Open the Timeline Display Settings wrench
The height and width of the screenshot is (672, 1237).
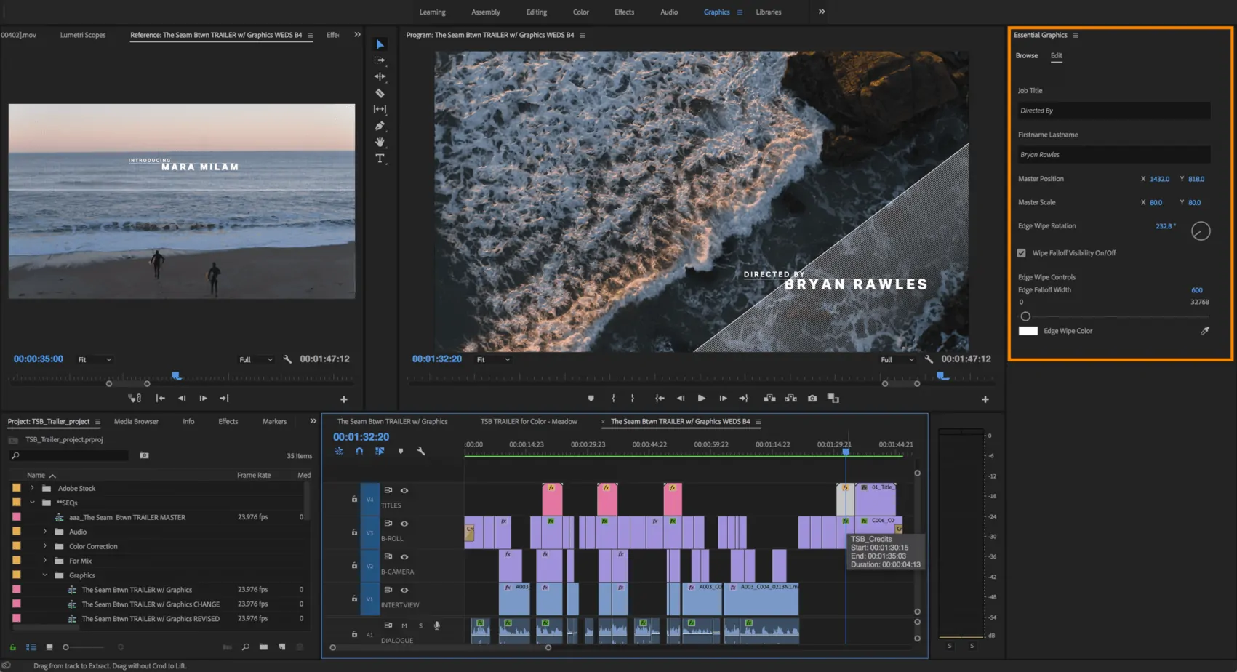423,451
